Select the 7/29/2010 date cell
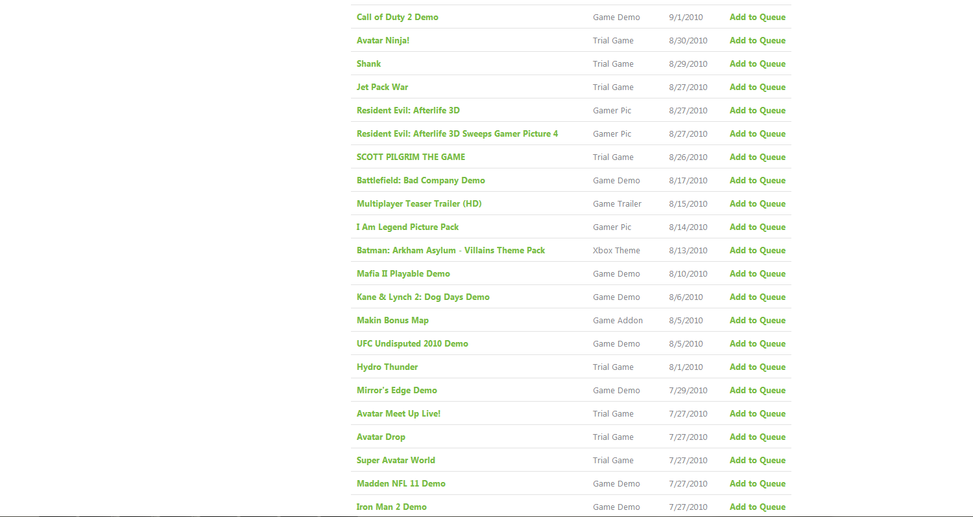This screenshot has width=973, height=517. (x=688, y=391)
